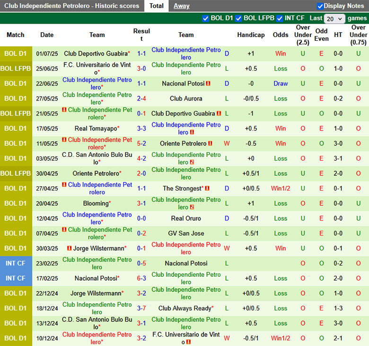Click the Over Under (0.75) column header

click(x=359, y=35)
